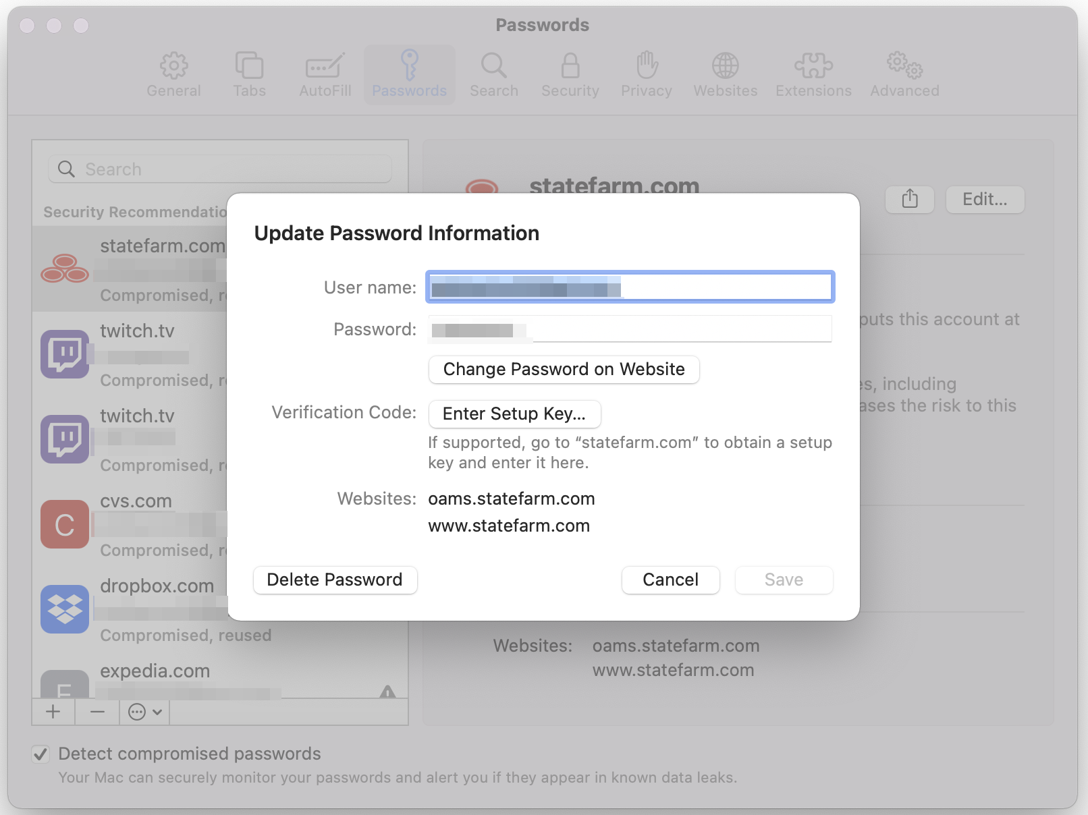Click the share icon next to Edit
The width and height of the screenshot is (1088, 815).
point(910,199)
